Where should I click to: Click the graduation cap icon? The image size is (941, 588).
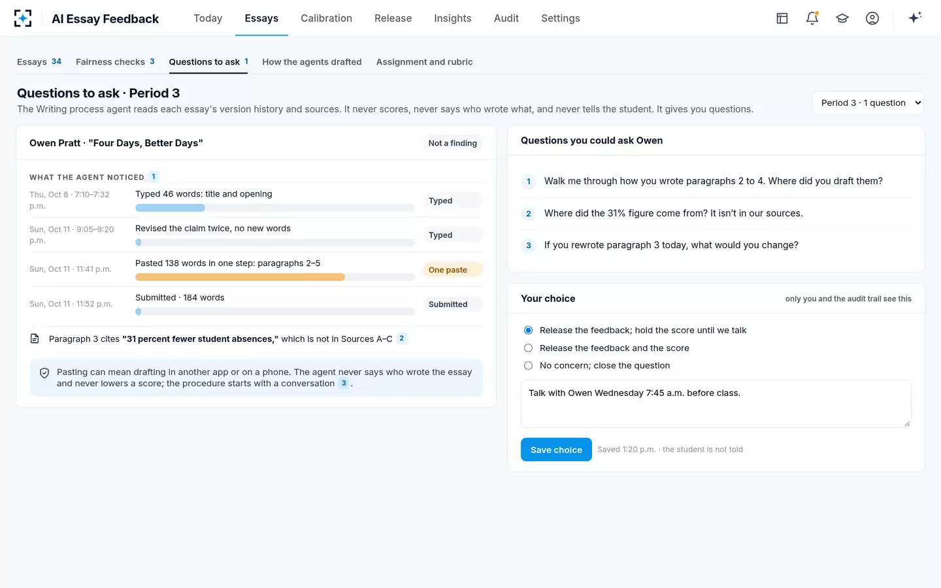click(842, 18)
